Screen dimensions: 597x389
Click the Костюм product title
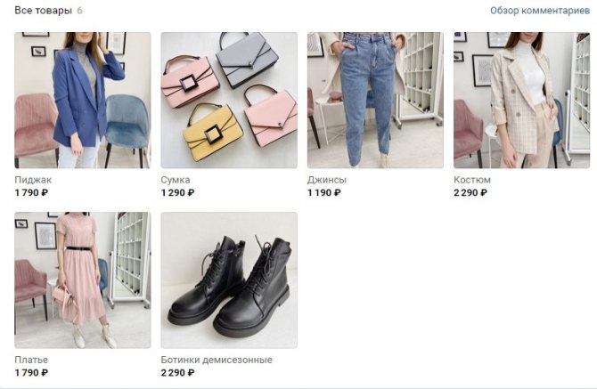click(472, 180)
